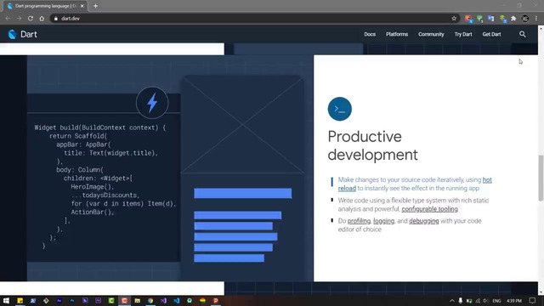
Task: Reload the page with refresh icon
Action: pos(31,19)
